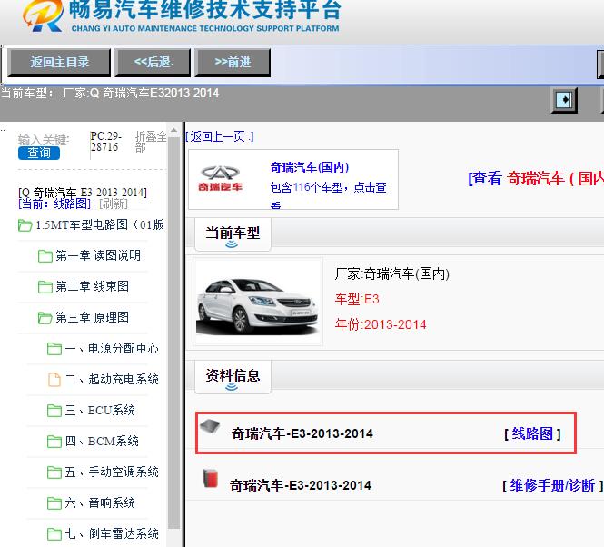This screenshot has width=604, height=547.
Task: Select tree item 四、BCM系统
Action: coord(102,441)
